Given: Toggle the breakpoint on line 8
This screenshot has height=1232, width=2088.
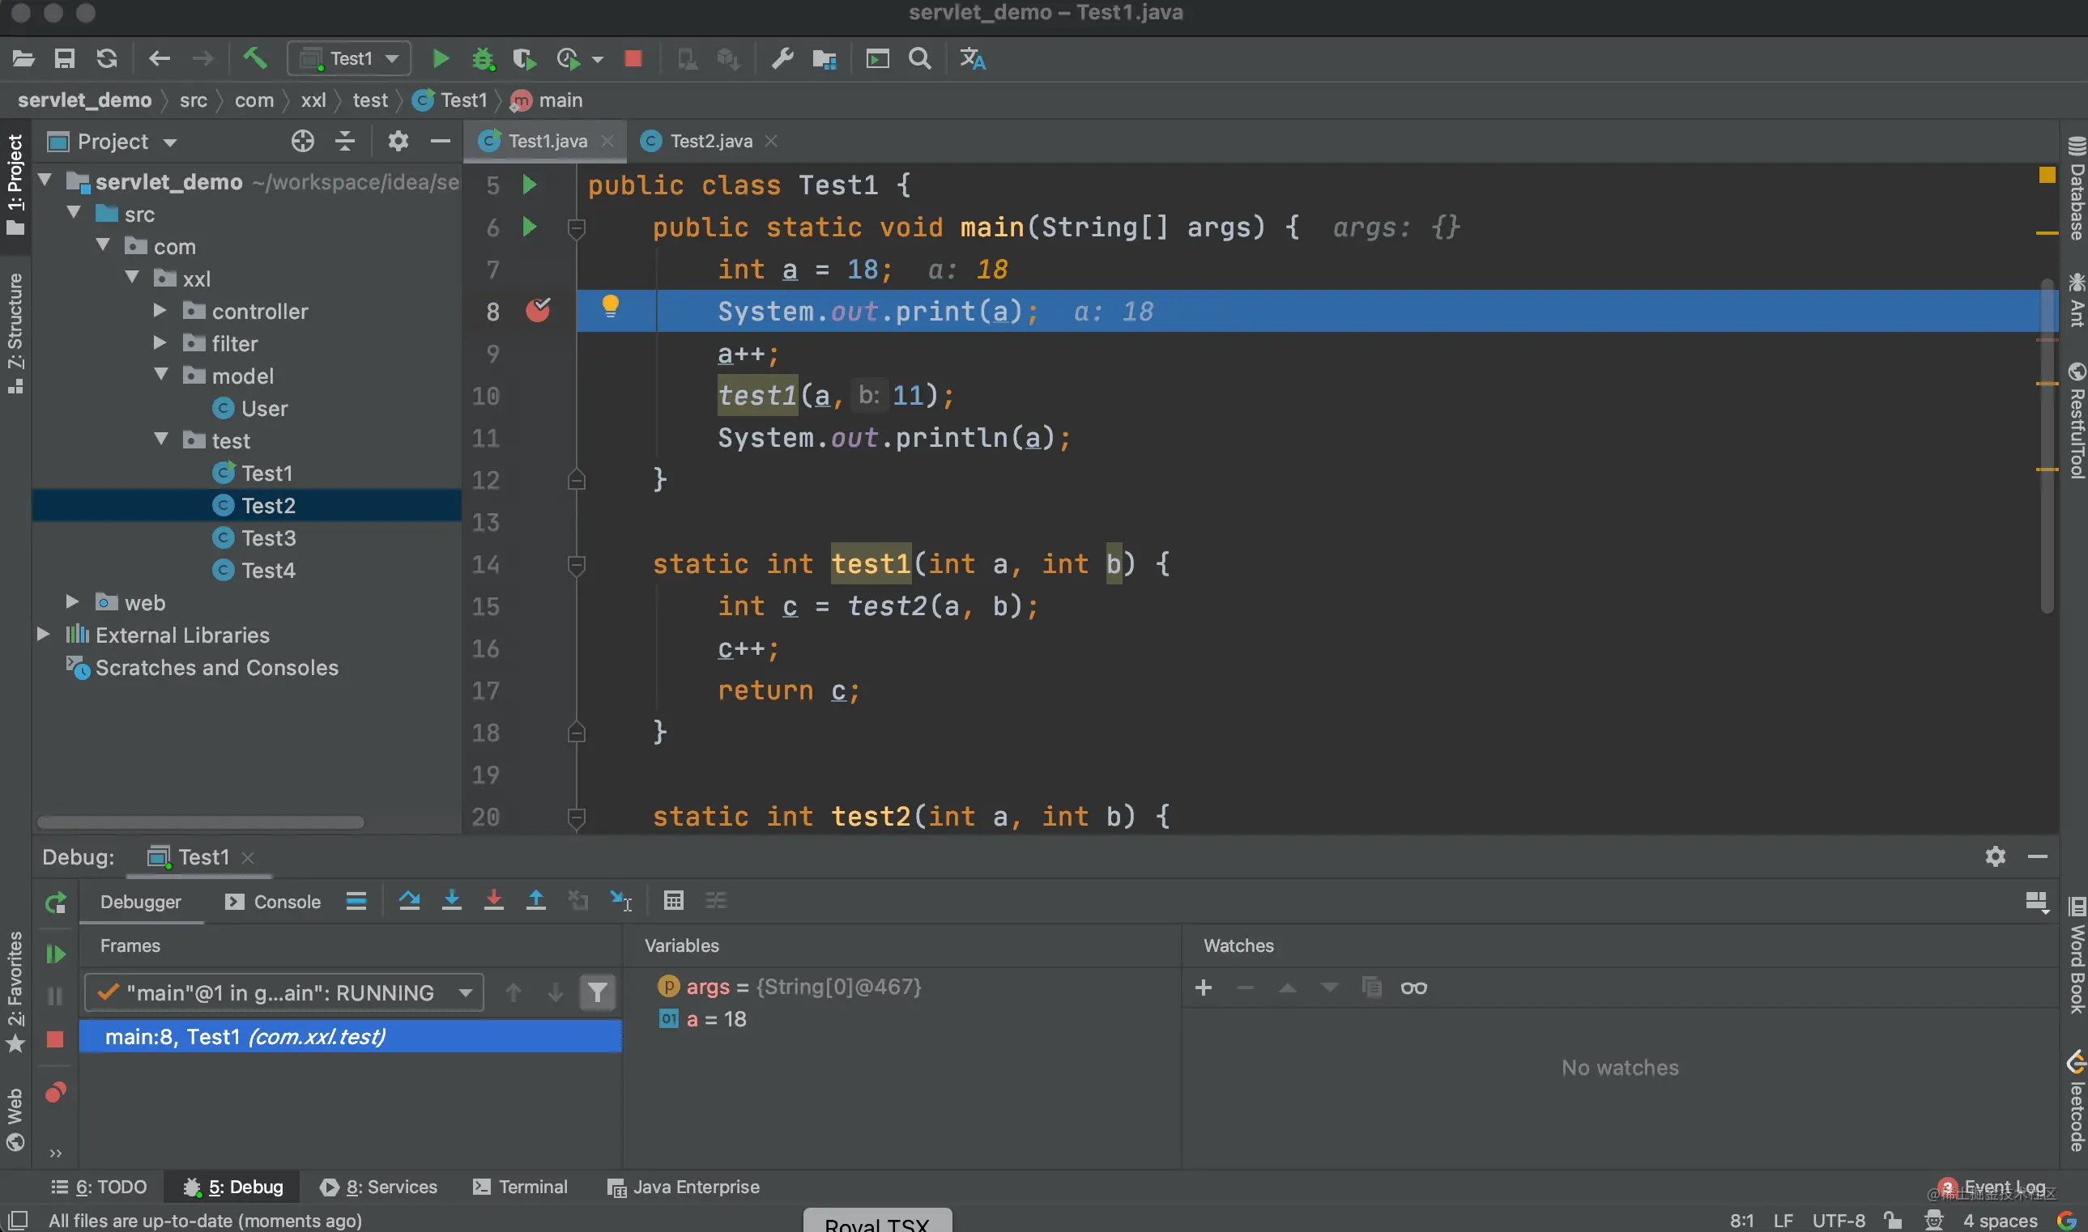Looking at the screenshot, I should coord(537,312).
